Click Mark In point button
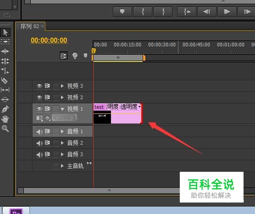 [143, 11]
